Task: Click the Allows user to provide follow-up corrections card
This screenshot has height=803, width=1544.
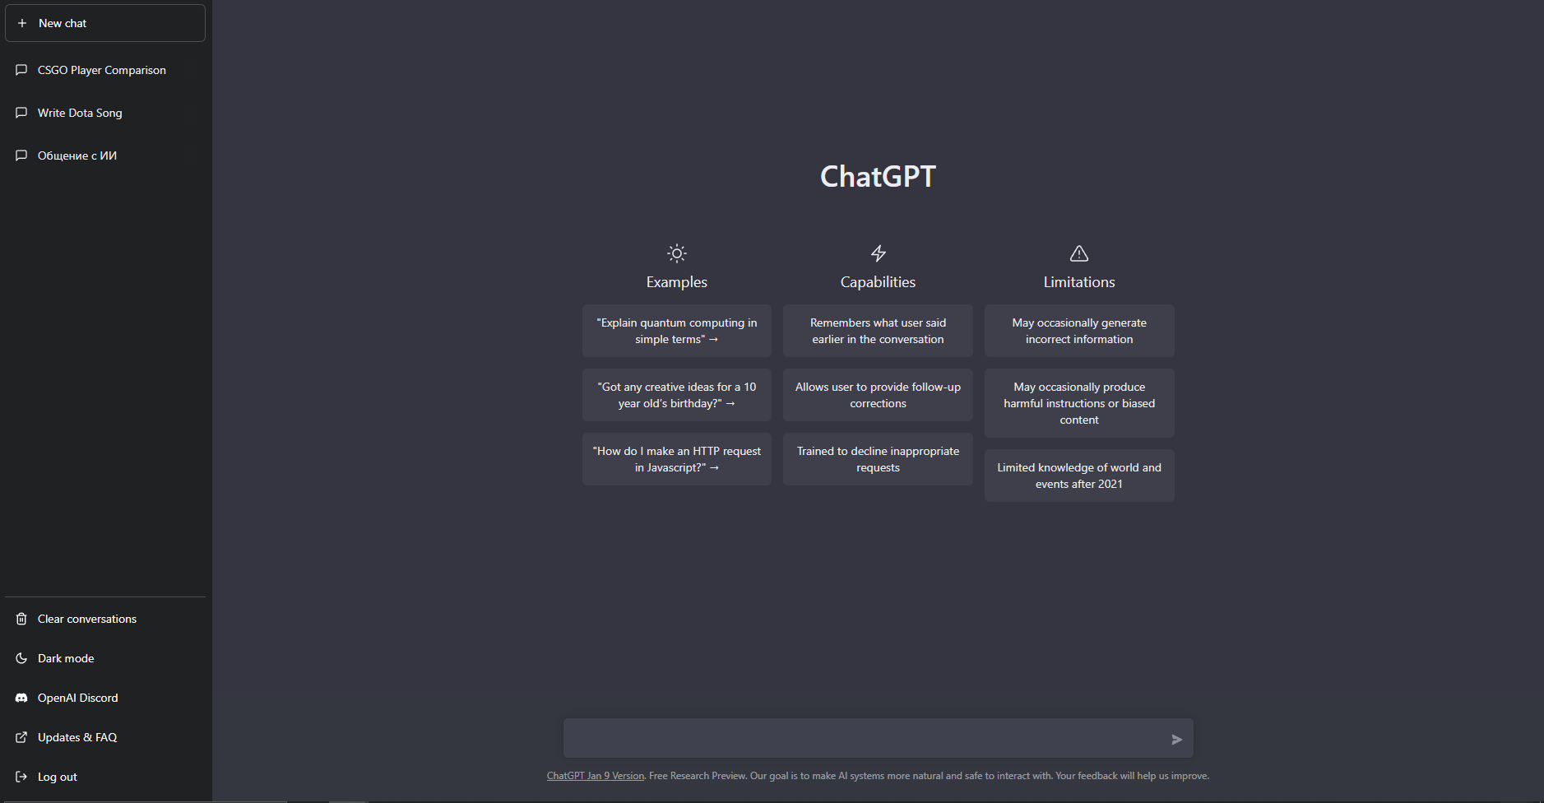Action: 879,395
